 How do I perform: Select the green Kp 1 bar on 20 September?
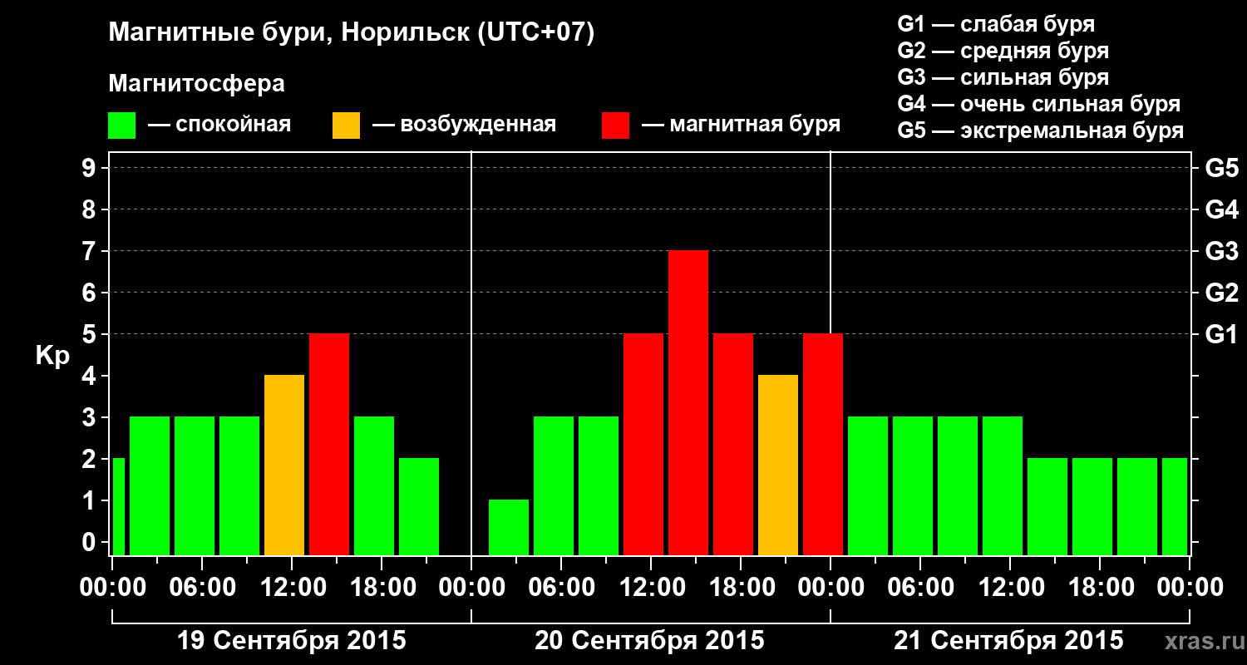tap(509, 527)
